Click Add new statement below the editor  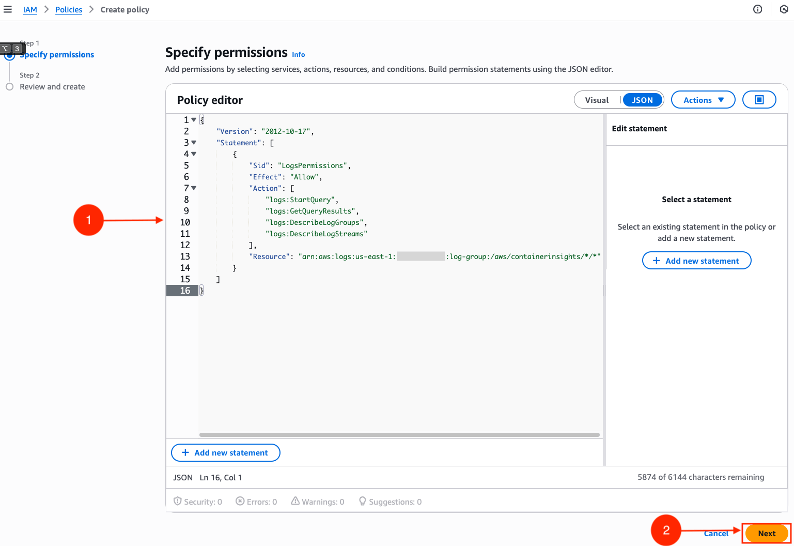(226, 452)
